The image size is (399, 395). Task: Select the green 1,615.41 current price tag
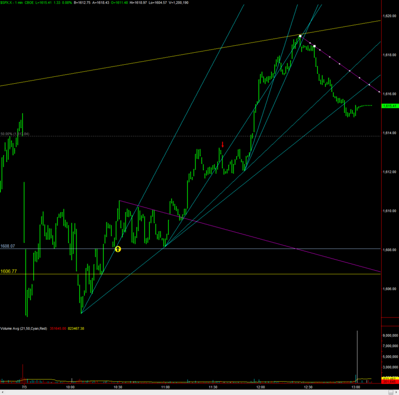pyautogui.click(x=390, y=106)
